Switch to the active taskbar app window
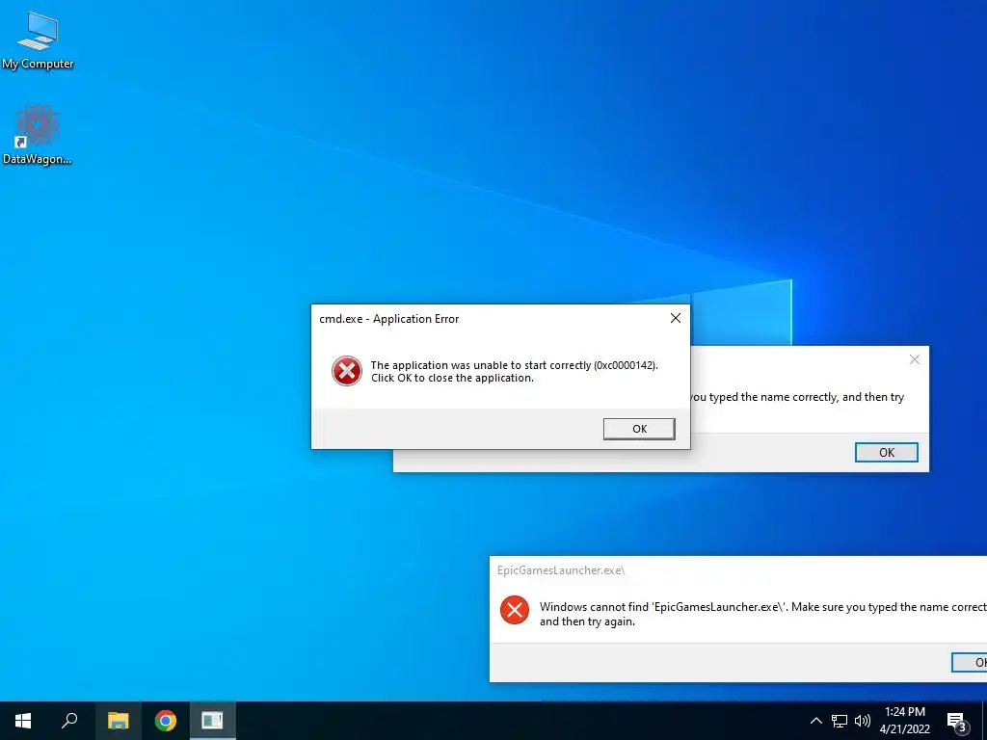This screenshot has width=987, height=740. [213, 721]
